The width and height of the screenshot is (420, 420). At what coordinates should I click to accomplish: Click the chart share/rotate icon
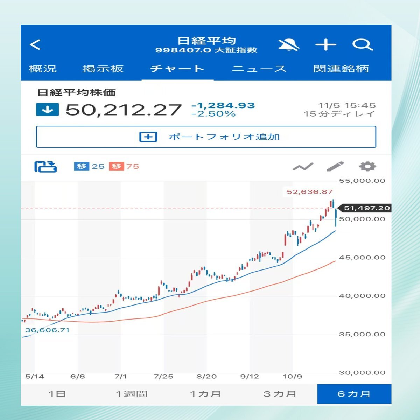click(45, 167)
